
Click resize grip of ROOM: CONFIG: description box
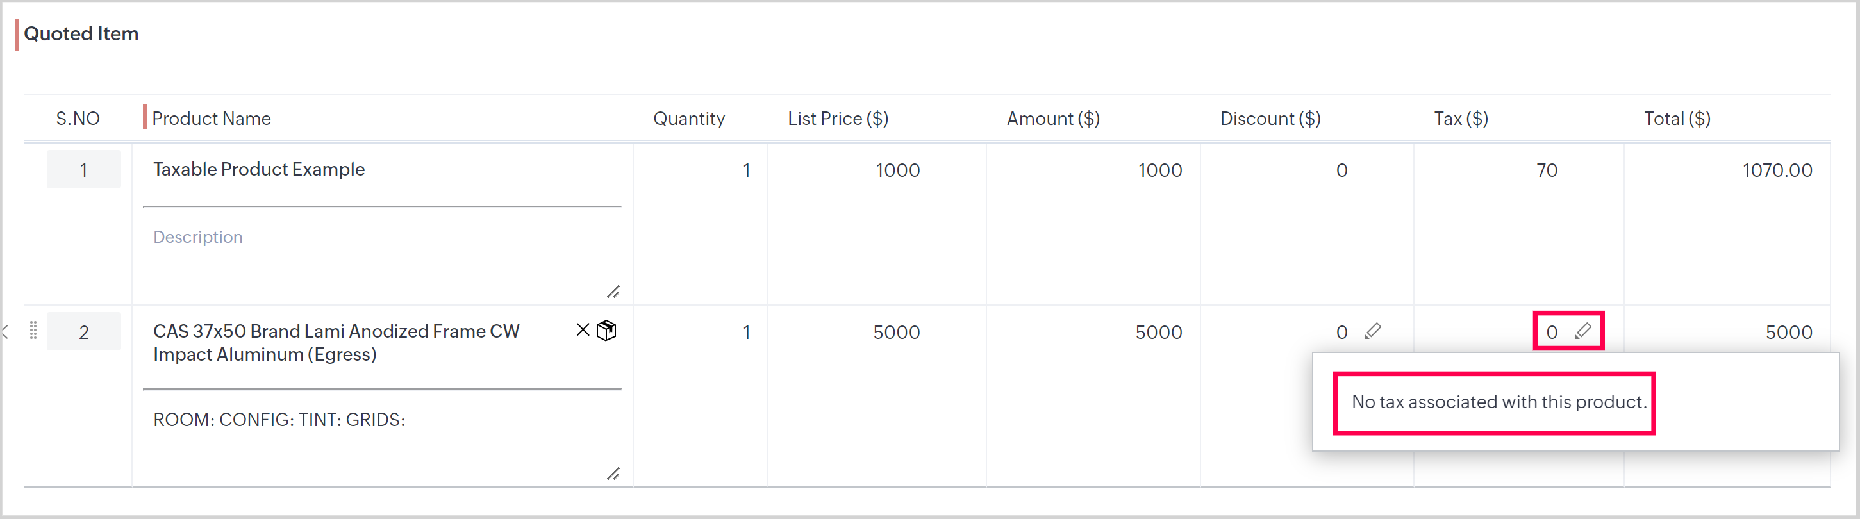pyautogui.click(x=613, y=474)
